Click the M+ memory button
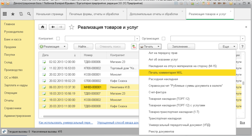The height and width of the screenshot is (136, 252). click(x=220, y=3)
